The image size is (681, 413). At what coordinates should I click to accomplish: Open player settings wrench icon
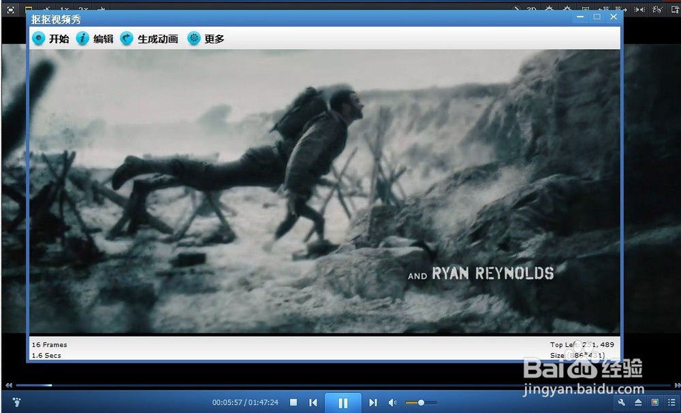pyautogui.click(x=622, y=402)
